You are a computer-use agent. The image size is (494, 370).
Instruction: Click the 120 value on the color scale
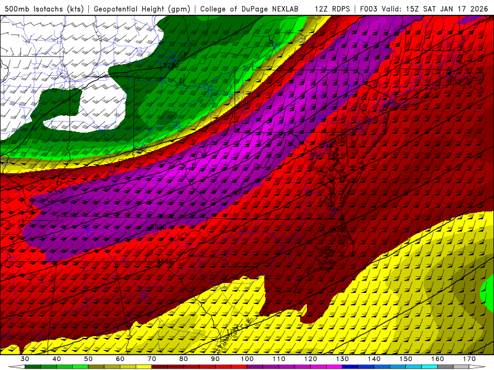point(311,359)
